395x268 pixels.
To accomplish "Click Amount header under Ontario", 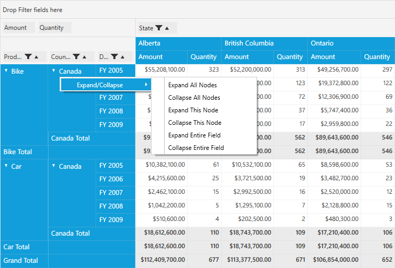I will 334,57.
